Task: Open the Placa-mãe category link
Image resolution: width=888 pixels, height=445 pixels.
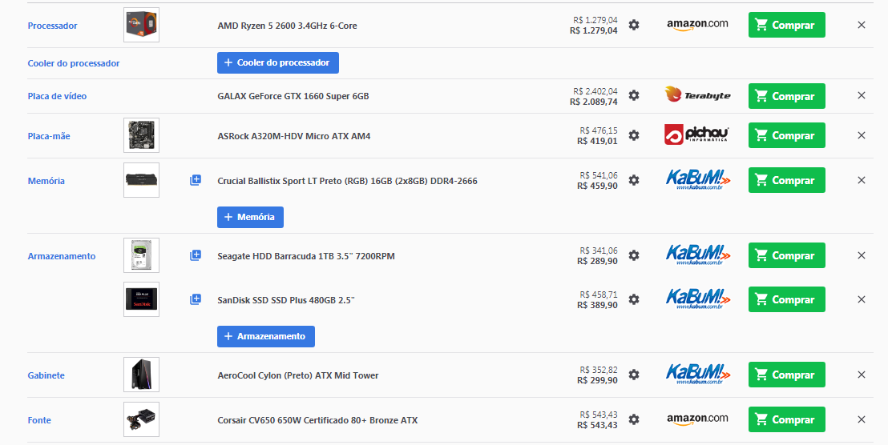Action: pyautogui.click(x=49, y=136)
